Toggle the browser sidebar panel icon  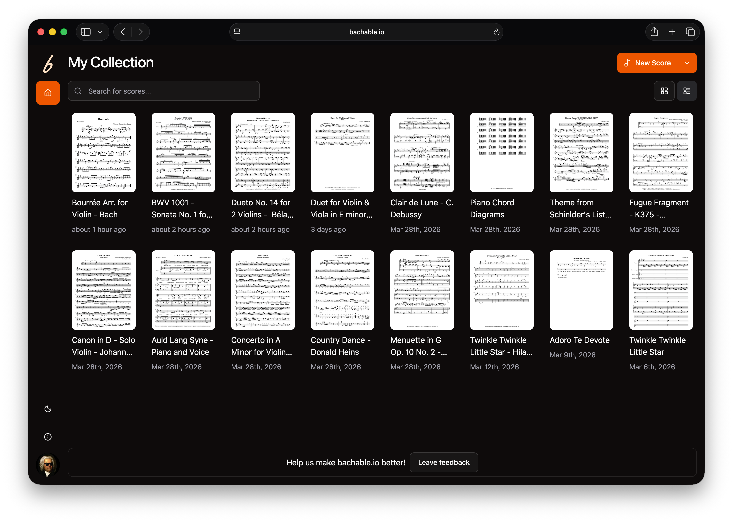click(86, 32)
